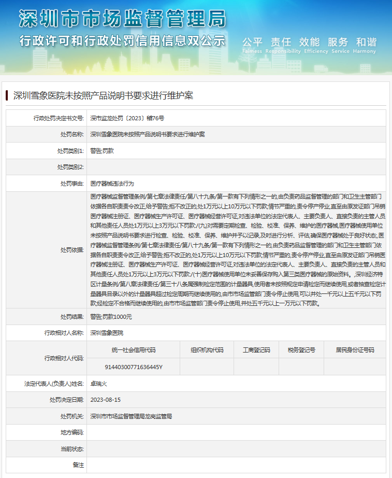Select the document number 深市监龙处罚〔2023〕稽76号
The height and width of the screenshot is (478, 392).
(127, 118)
